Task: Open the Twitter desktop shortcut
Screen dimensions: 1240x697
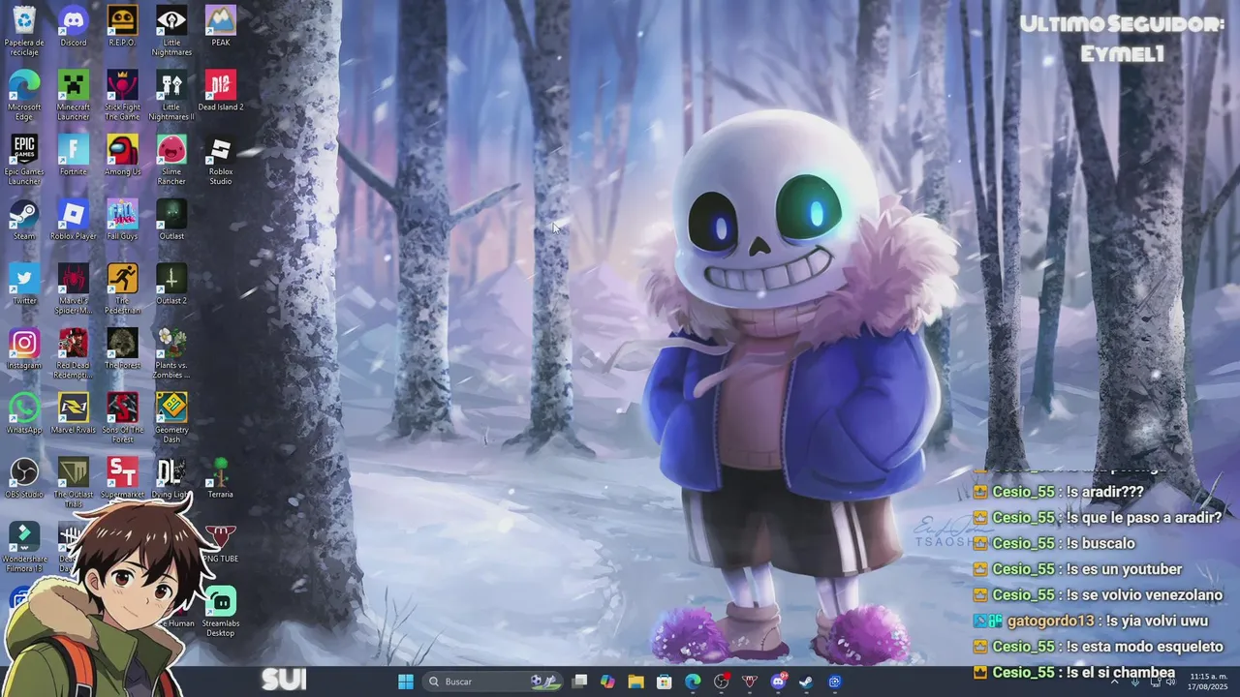Action: point(24,285)
